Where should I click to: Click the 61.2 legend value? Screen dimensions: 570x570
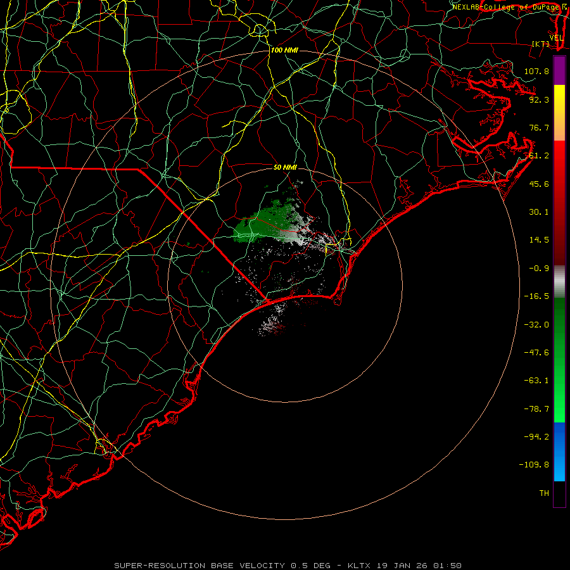click(539, 156)
